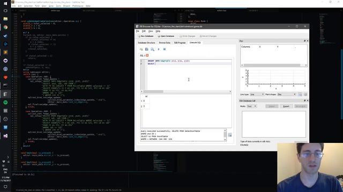Open the Selection menu in Sublime Text
Viewport: 343px width, 192px height.
click(x=28, y=6)
